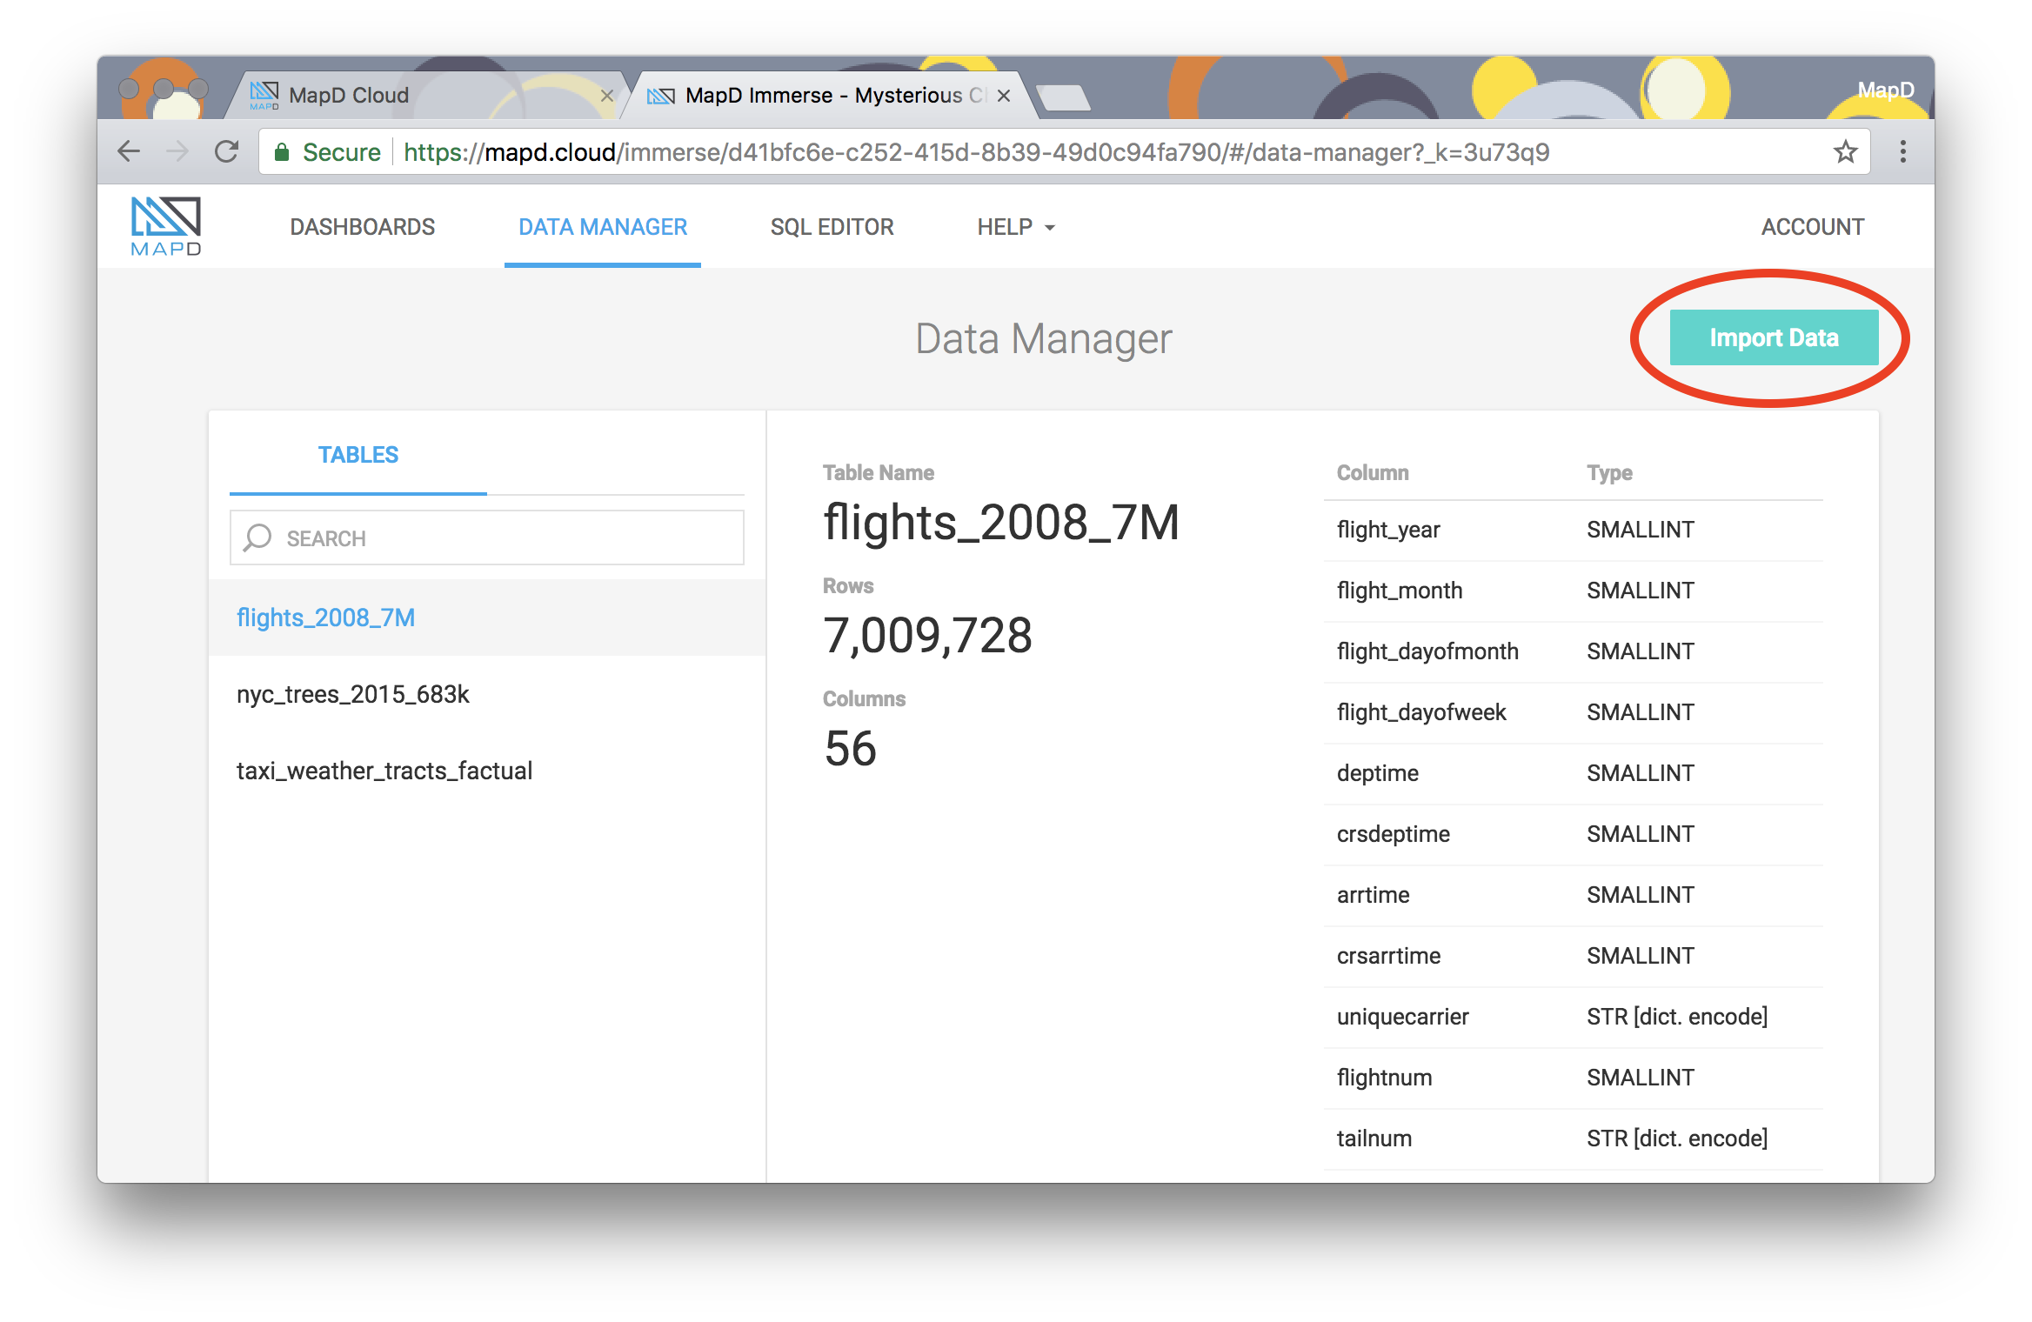Click the deptime column row
This screenshot has width=2032, height=1322.
coord(1573,773)
